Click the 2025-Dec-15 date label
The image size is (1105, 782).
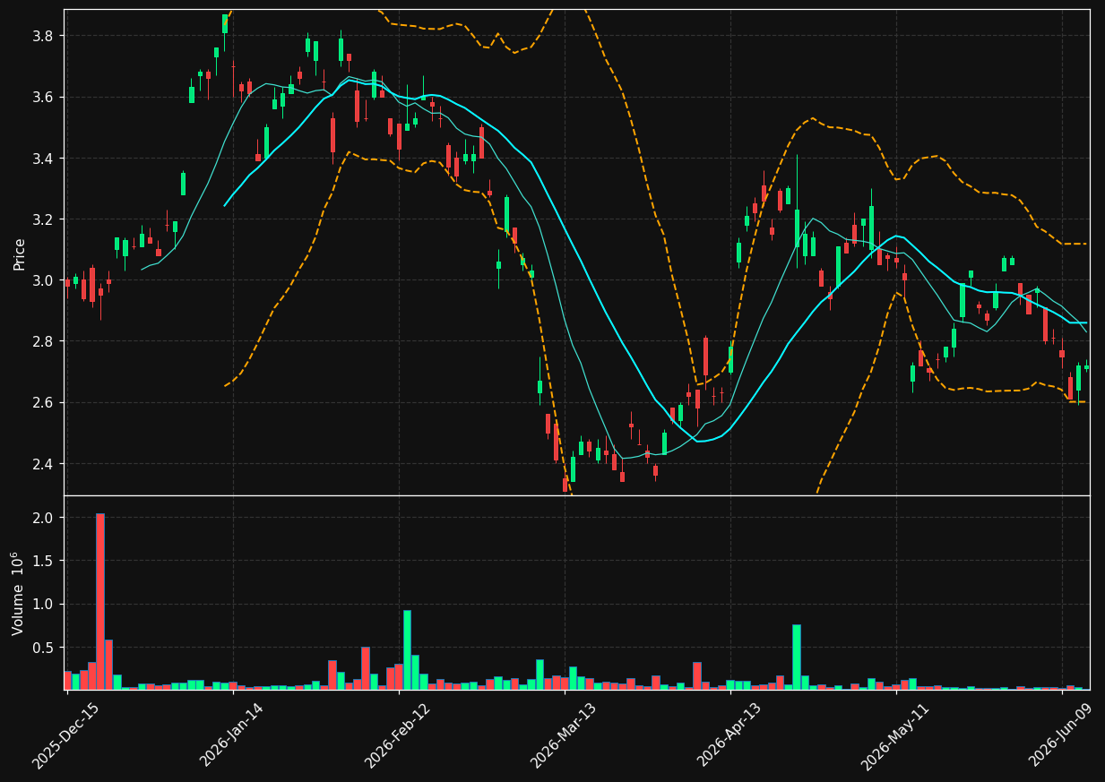pos(65,735)
